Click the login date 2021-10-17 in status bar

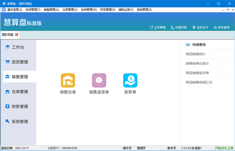(22, 148)
